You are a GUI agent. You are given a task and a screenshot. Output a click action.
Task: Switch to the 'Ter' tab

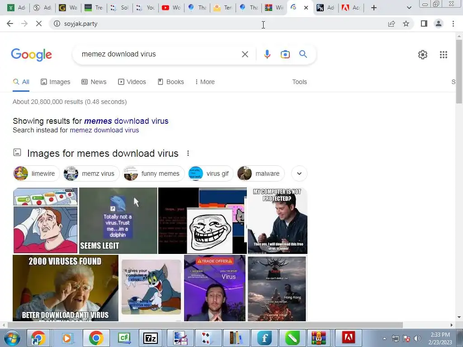click(222, 8)
